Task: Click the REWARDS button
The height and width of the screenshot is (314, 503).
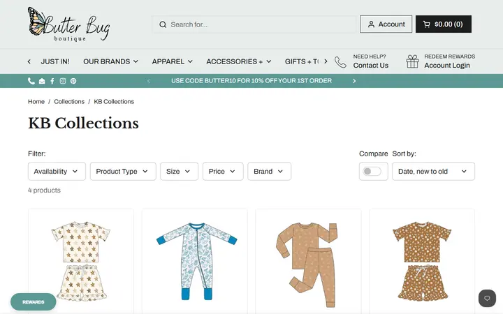Action: (x=34, y=302)
